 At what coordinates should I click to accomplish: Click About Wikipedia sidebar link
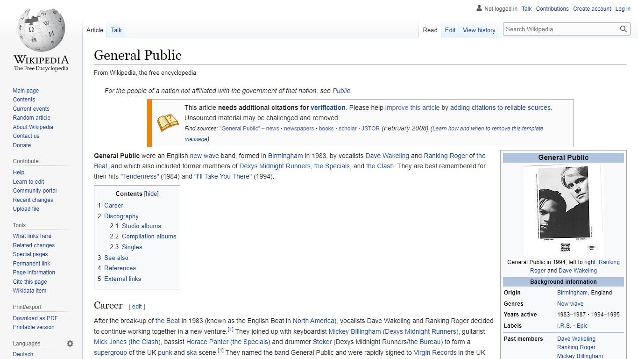point(33,127)
